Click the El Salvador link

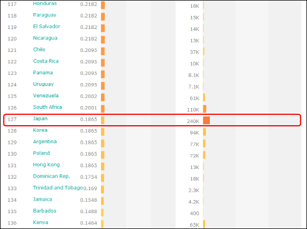(47, 26)
